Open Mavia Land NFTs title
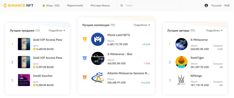Viewport: 234px width, 98px height. click(x=119, y=35)
